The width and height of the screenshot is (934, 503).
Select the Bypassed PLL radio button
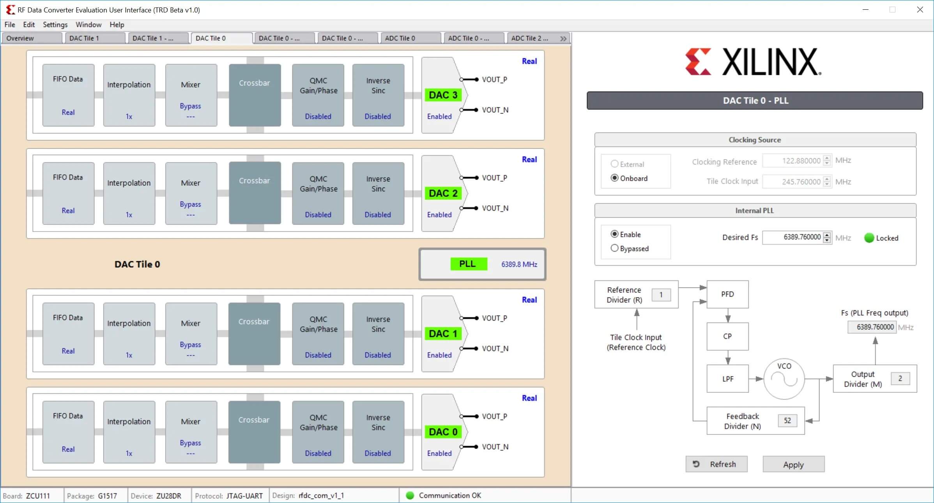coord(615,248)
